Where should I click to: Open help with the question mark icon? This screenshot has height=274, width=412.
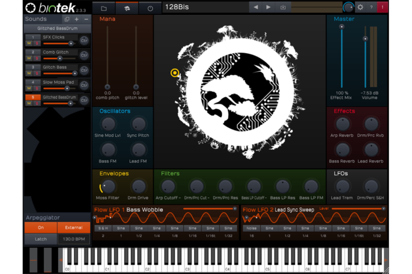click(371, 7)
